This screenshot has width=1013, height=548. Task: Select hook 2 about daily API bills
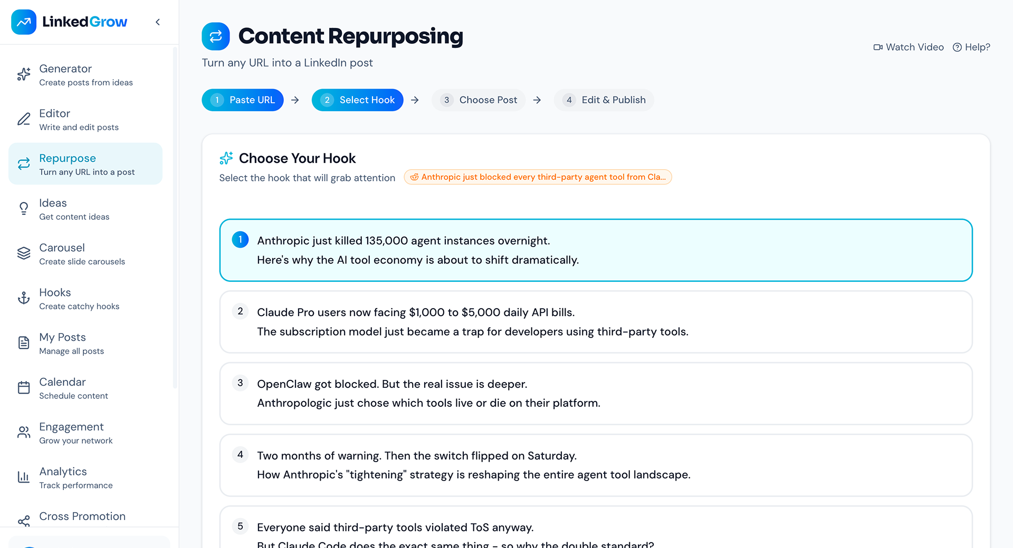click(x=596, y=322)
